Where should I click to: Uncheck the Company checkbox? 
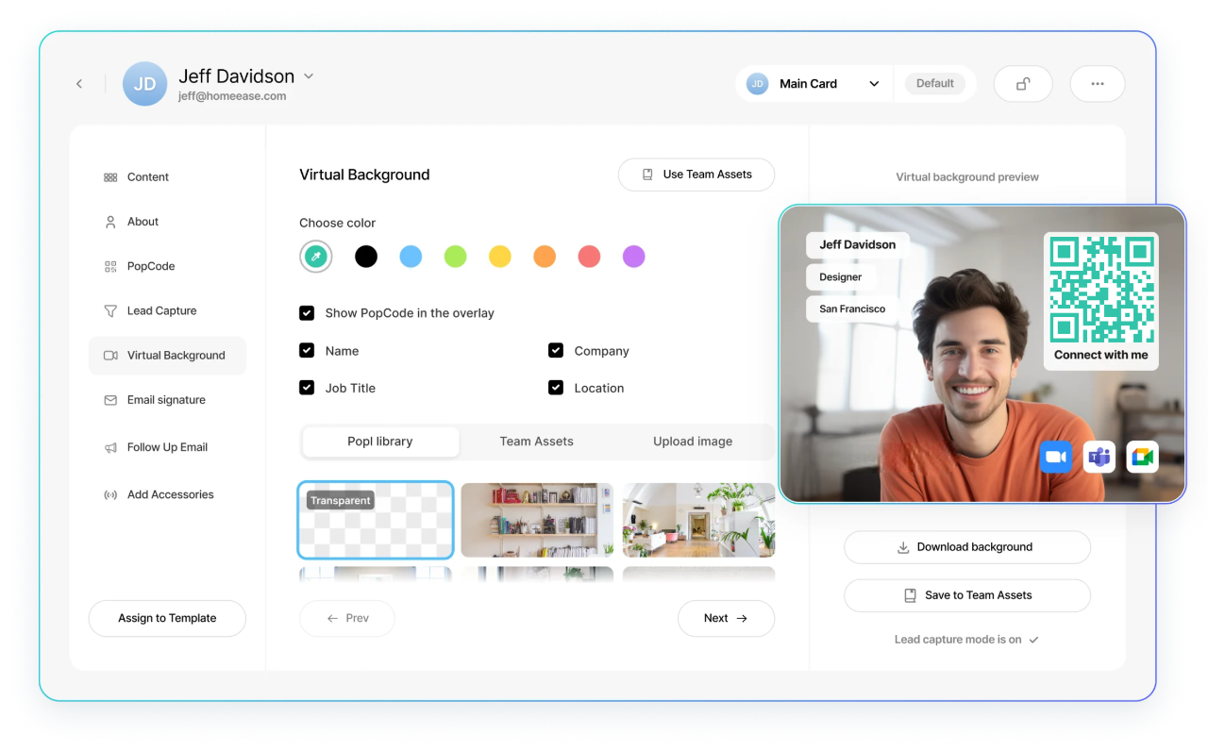pos(556,350)
